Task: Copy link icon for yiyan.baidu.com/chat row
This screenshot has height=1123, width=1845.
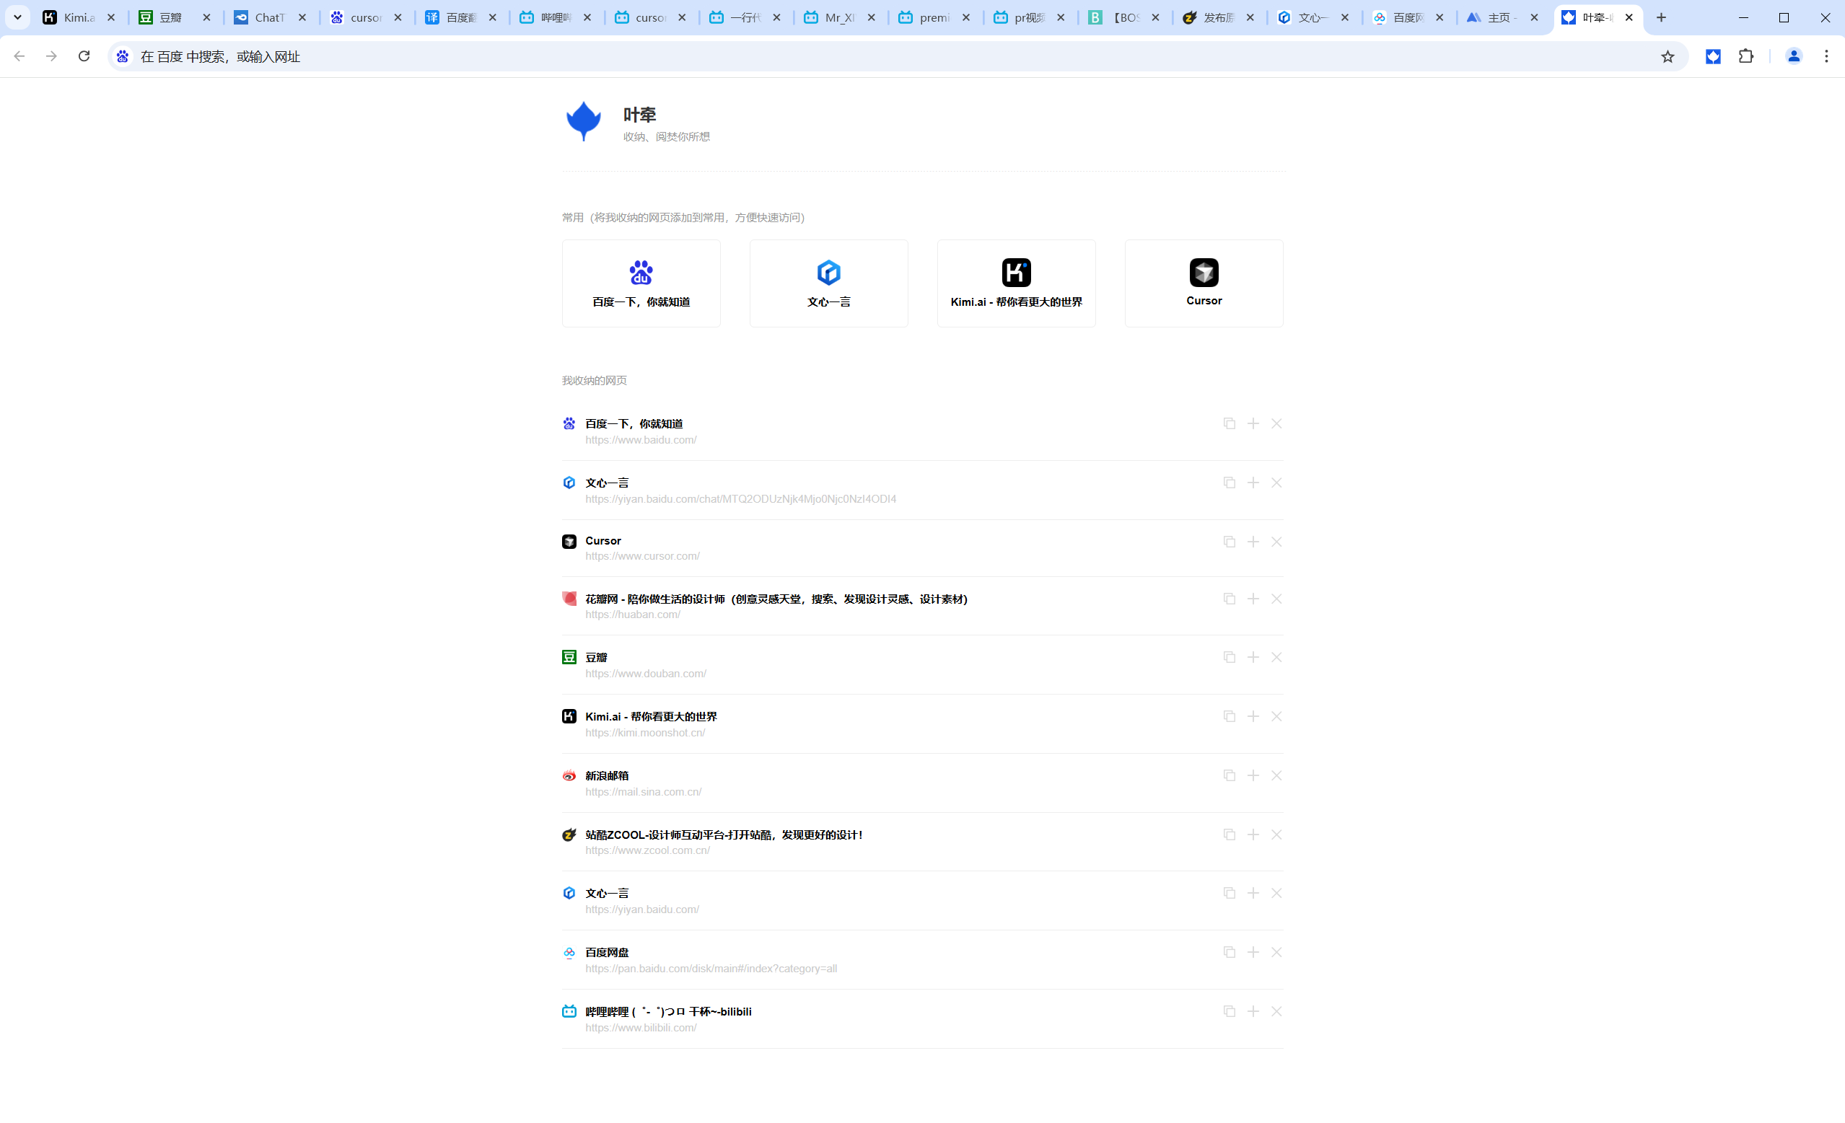Action: pyautogui.click(x=1229, y=483)
